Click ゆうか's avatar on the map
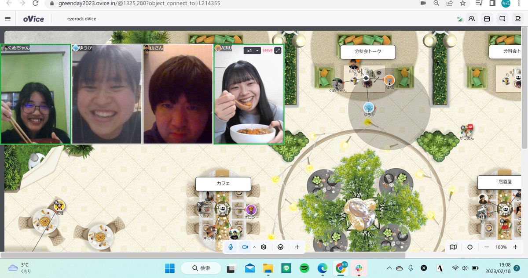 tap(369, 108)
